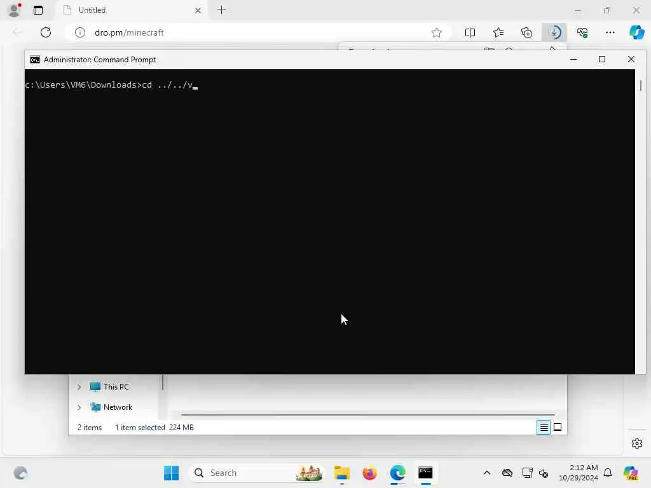The width and height of the screenshot is (651, 488).
Task: Select the Untitled tab
Action: tap(131, 10)
